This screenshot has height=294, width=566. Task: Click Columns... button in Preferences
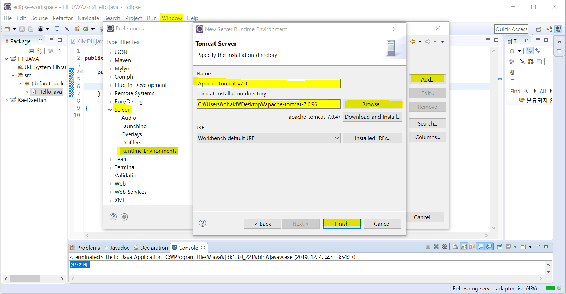click(x=427, y=137)
